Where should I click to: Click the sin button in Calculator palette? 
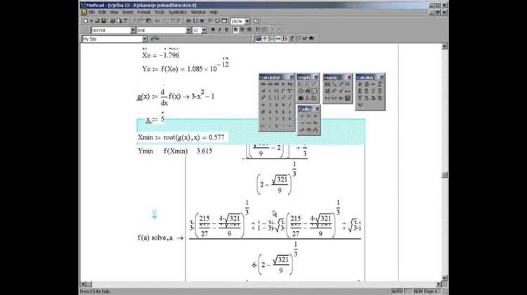(263, 84)
